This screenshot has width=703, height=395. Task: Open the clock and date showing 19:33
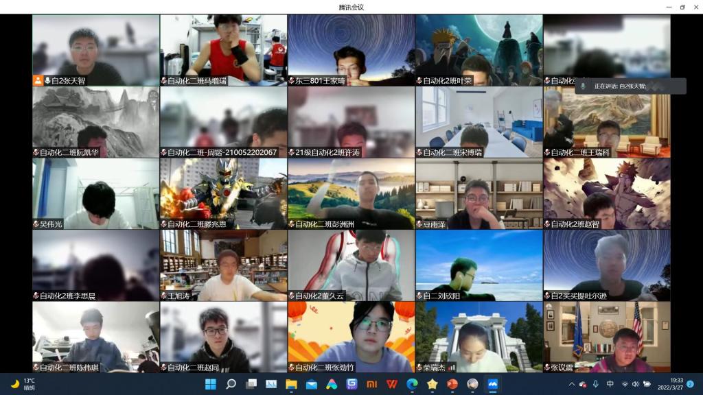pyautogui.click(x=676, y=384)
